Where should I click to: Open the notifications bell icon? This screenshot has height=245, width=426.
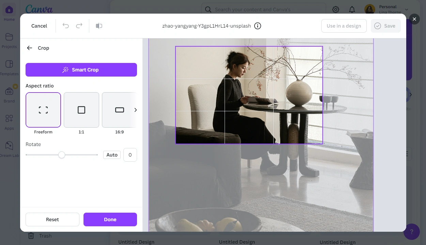click(x=352, y=10)
